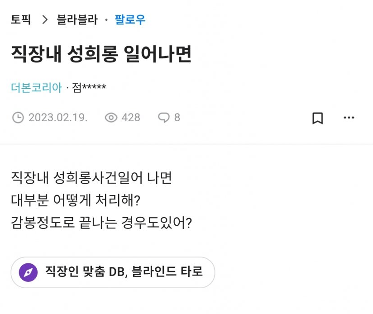The height and width of the screenshot is (314, 373).
Task: Click the body line starting 직장내 성희롱사건일어
Action: tap(91, 177)
